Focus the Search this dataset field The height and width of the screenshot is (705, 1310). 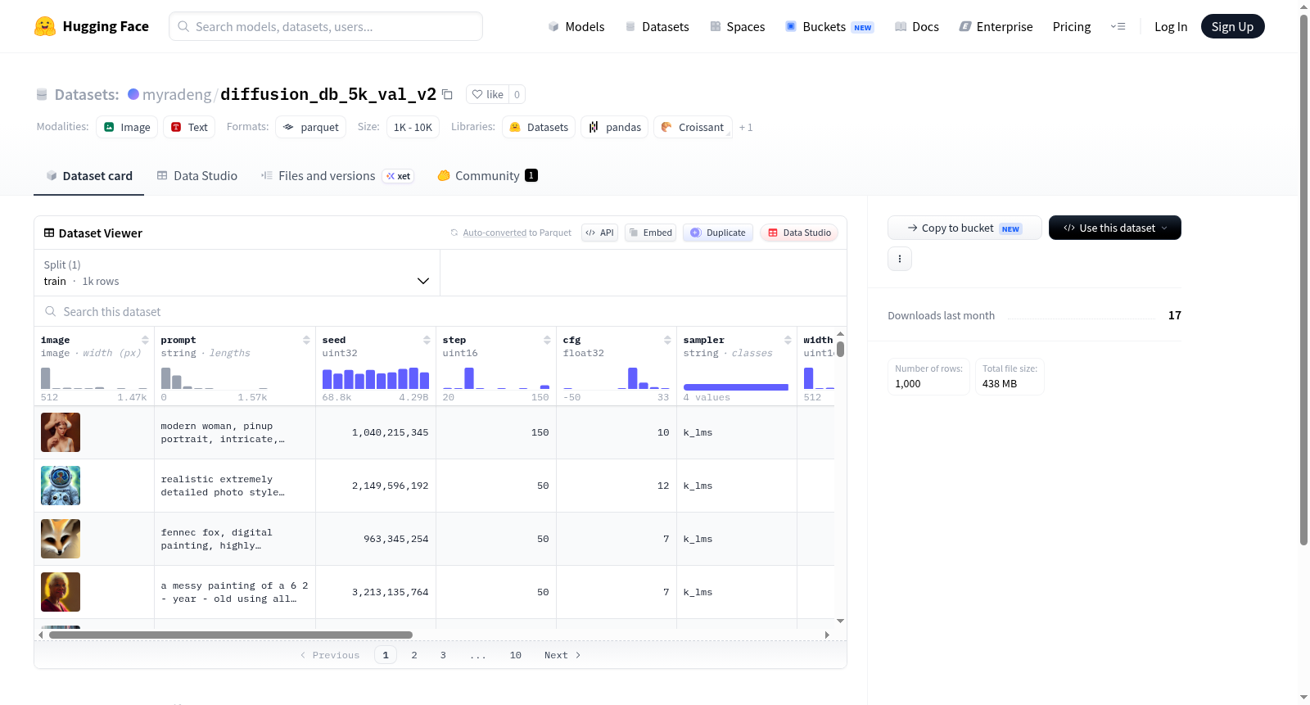(x=440, y=312)
